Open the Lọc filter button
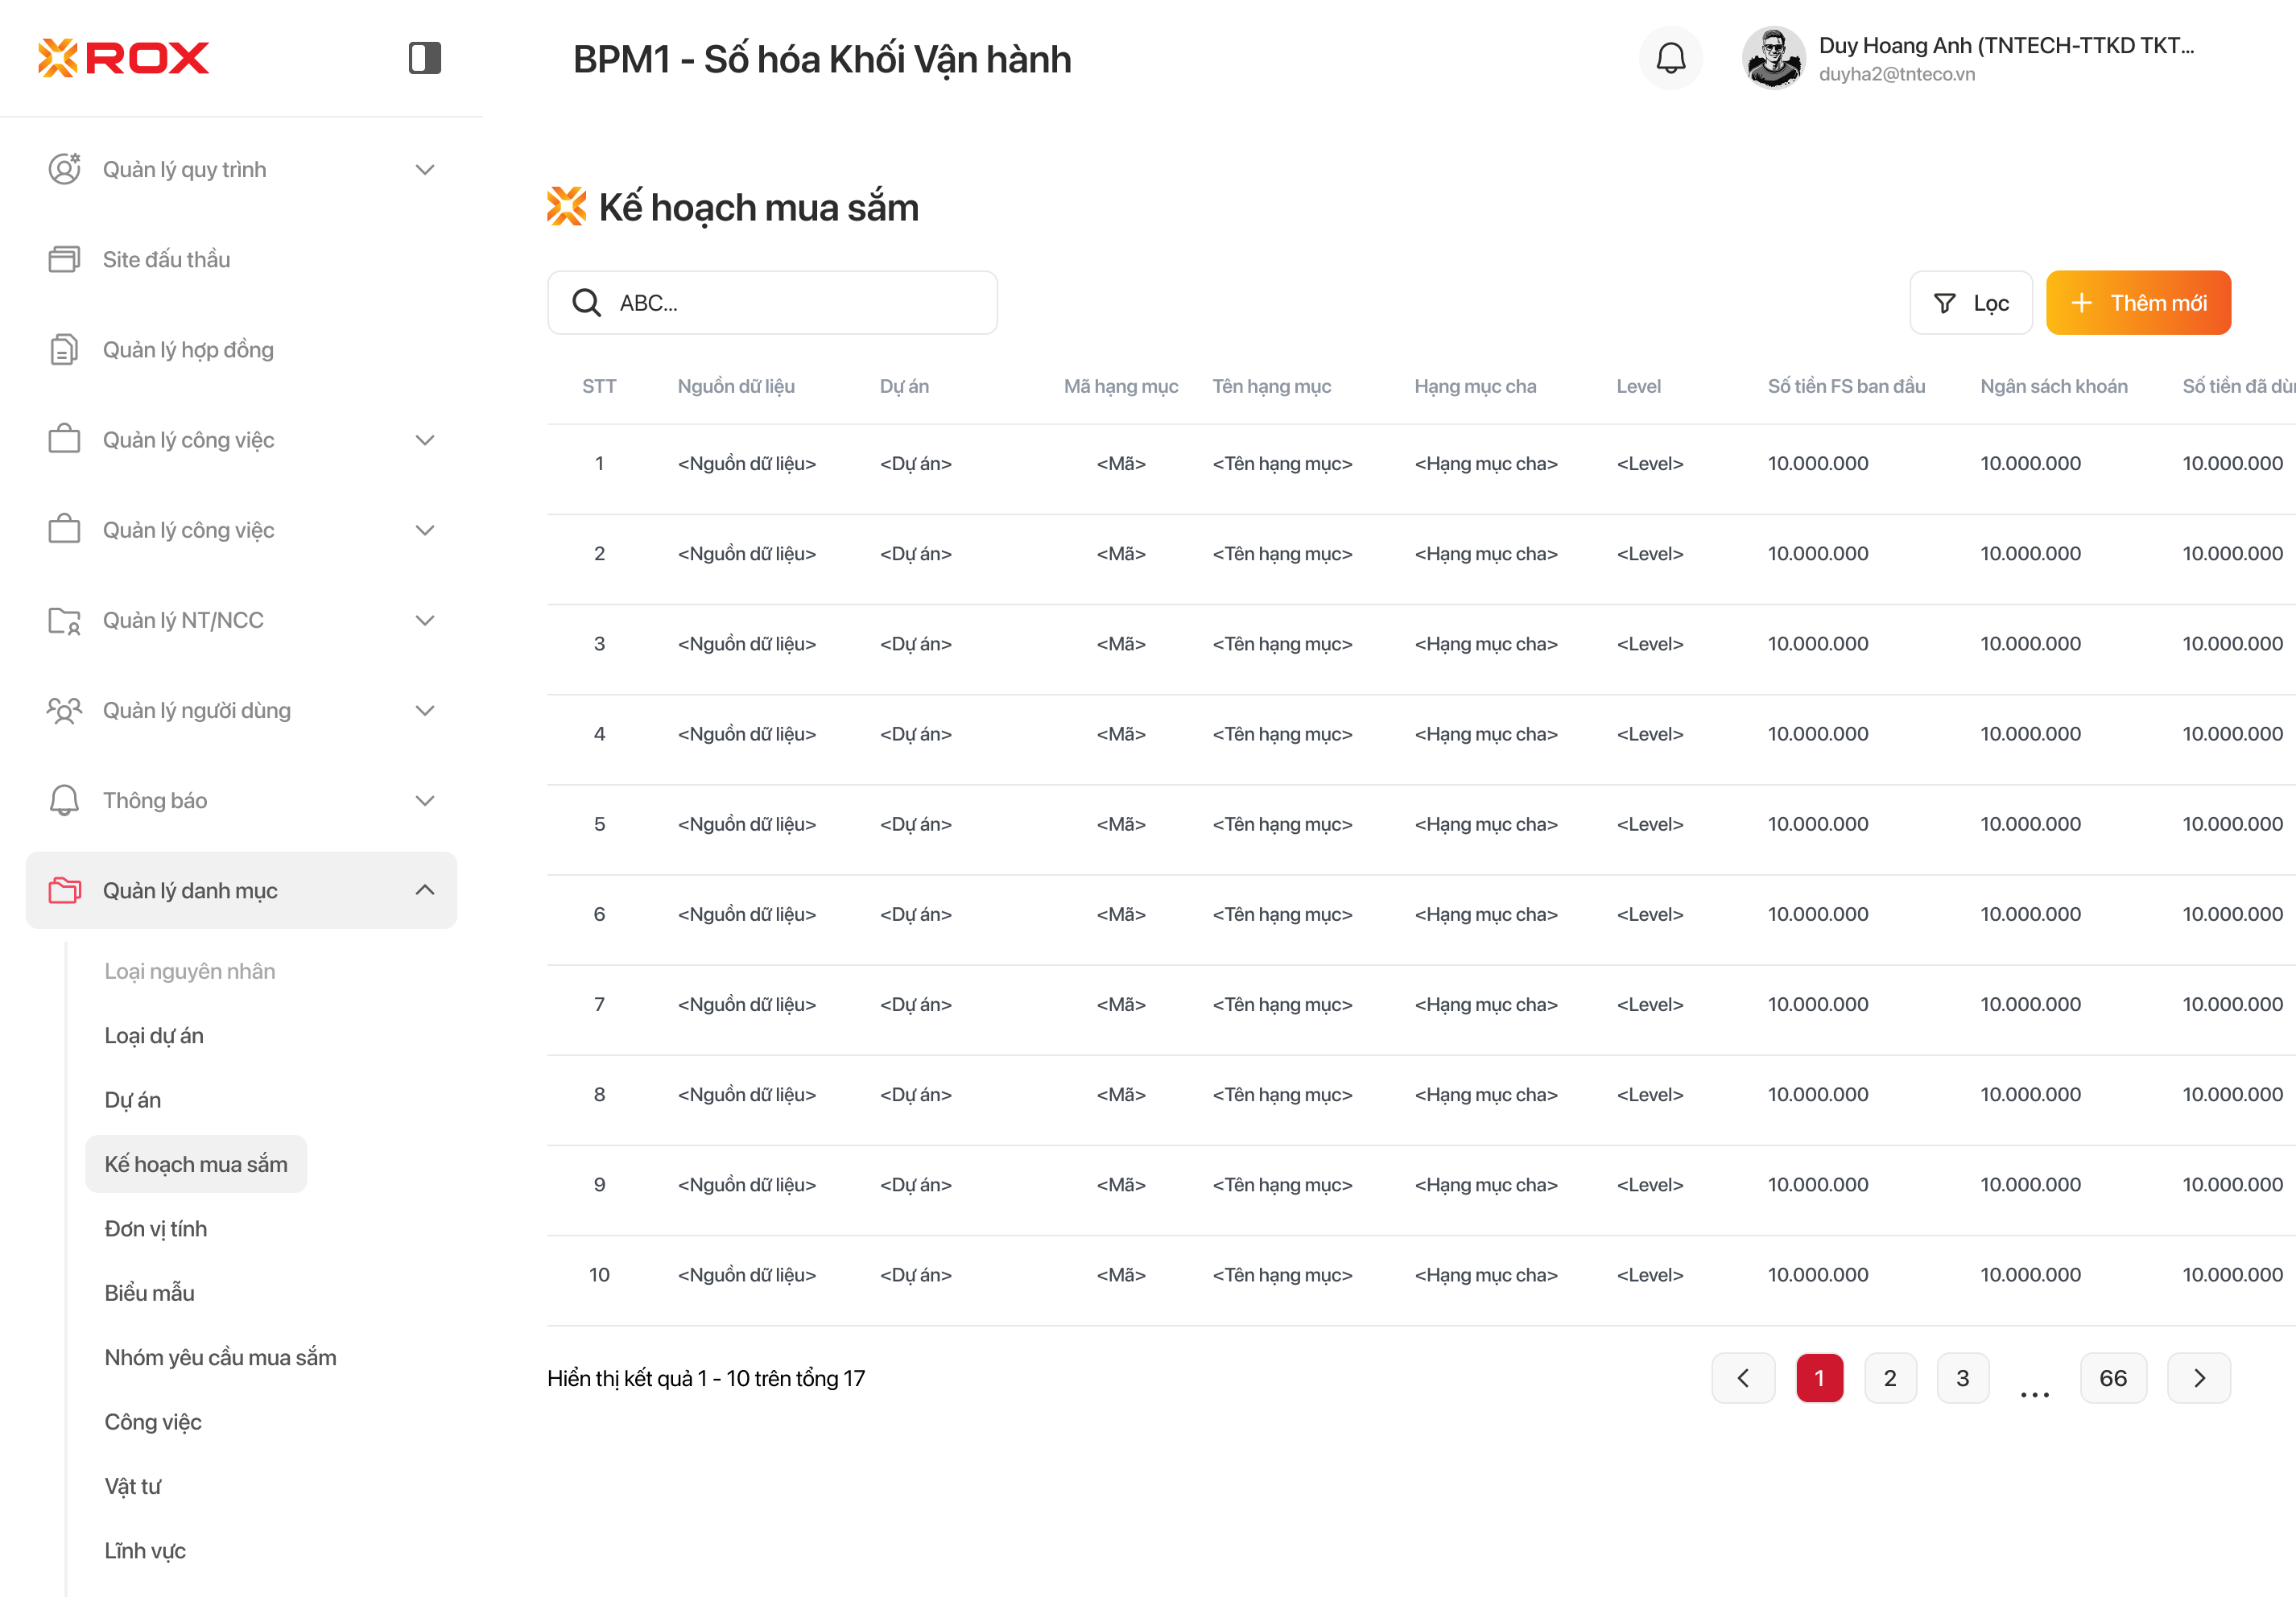This screenshot has width=2296, height=1597. 1970,303
